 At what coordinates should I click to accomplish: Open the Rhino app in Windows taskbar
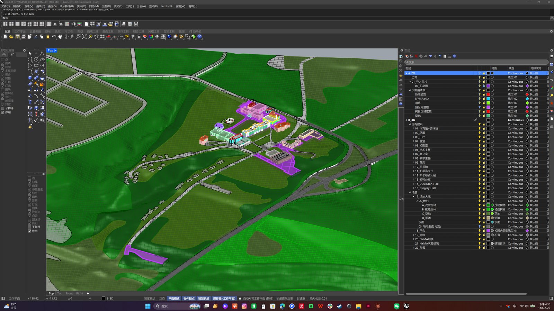(x=406, y=306)
